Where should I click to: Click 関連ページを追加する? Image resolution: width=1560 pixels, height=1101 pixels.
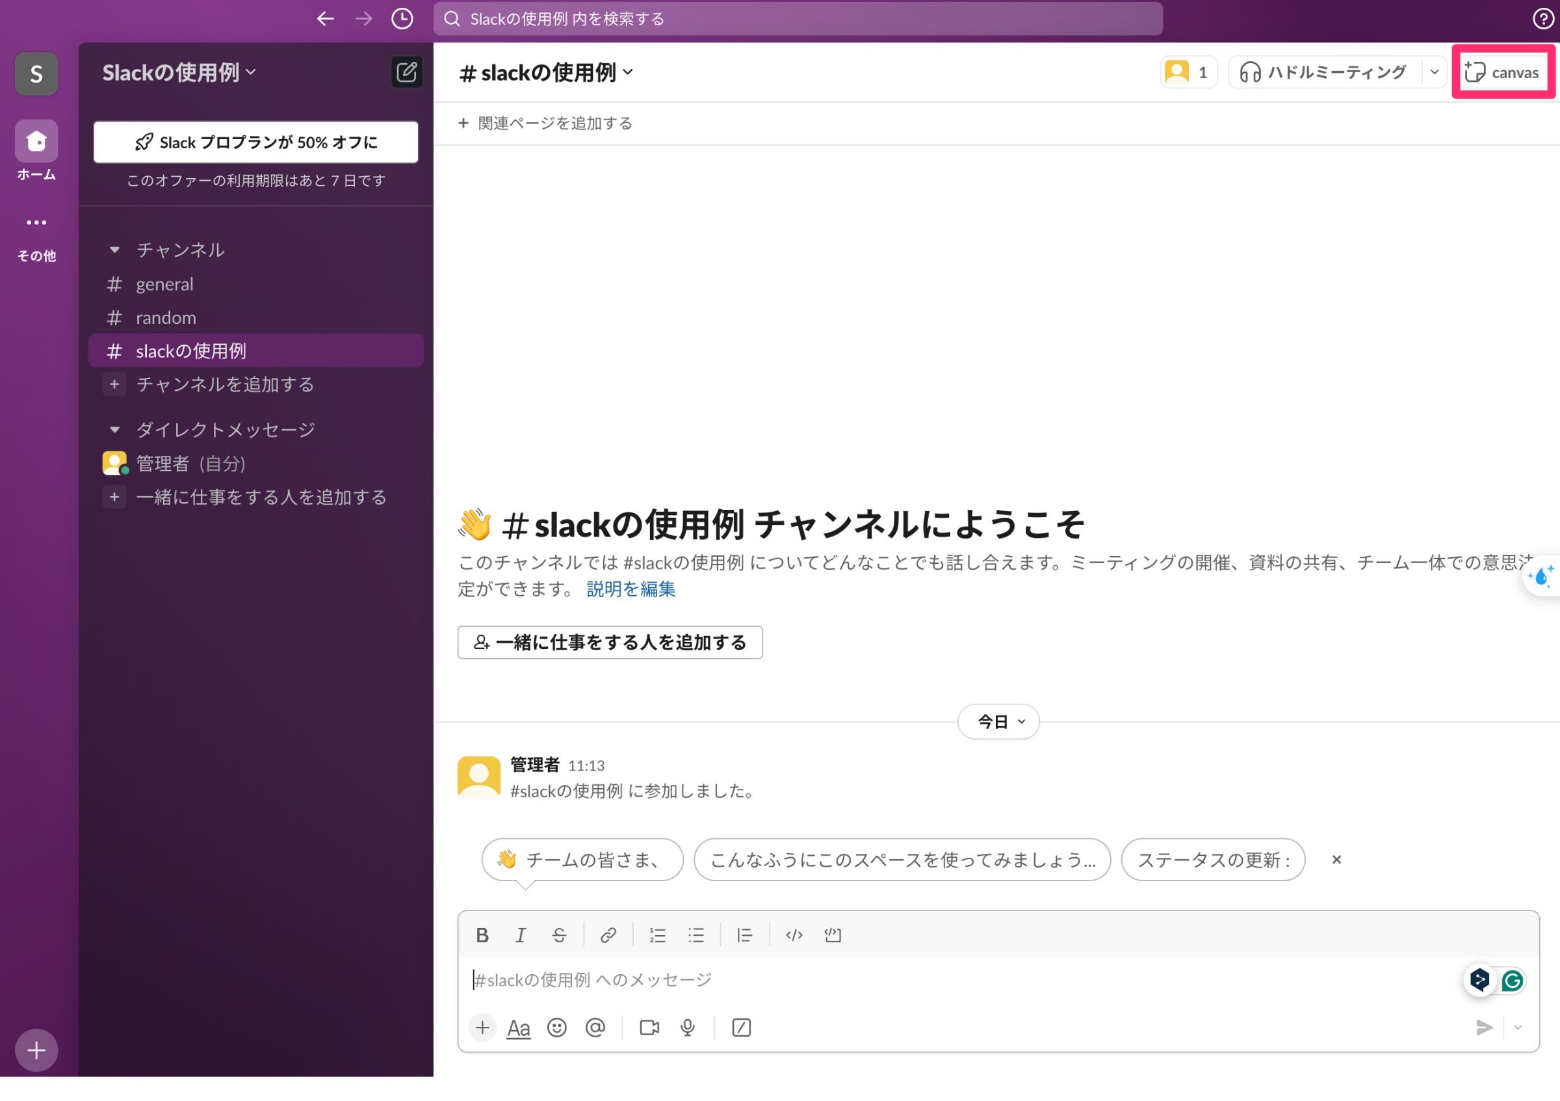545,123
